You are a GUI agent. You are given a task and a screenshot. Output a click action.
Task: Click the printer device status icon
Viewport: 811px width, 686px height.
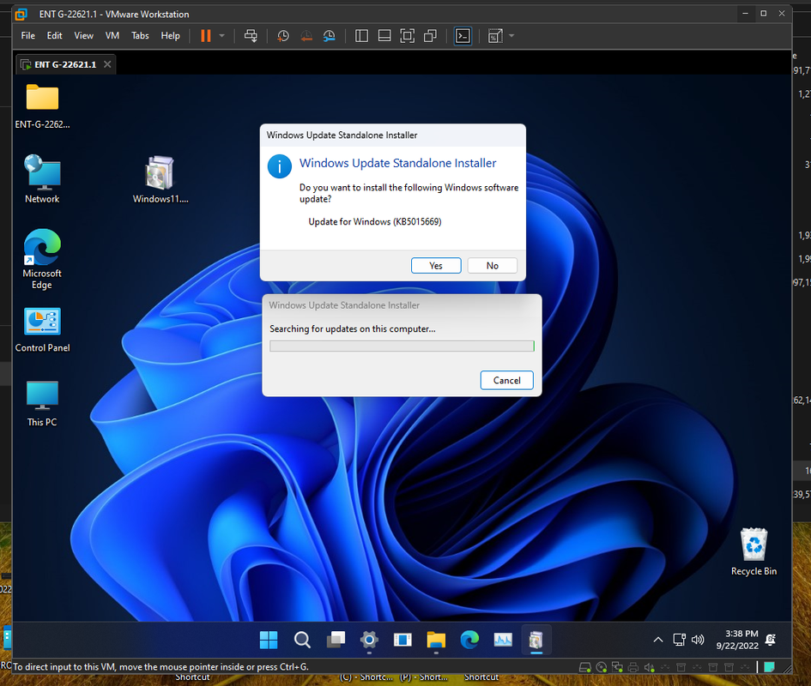click(633, 667)
